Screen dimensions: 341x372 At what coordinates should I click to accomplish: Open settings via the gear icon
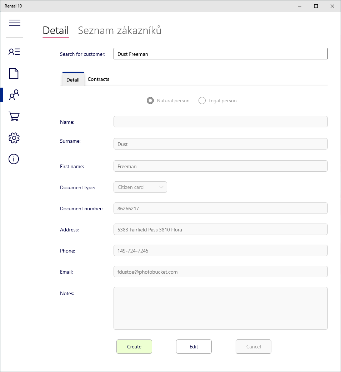(x=14, y=138)
